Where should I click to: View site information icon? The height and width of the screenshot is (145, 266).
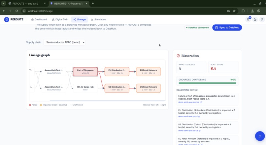(x=24, y=11)
